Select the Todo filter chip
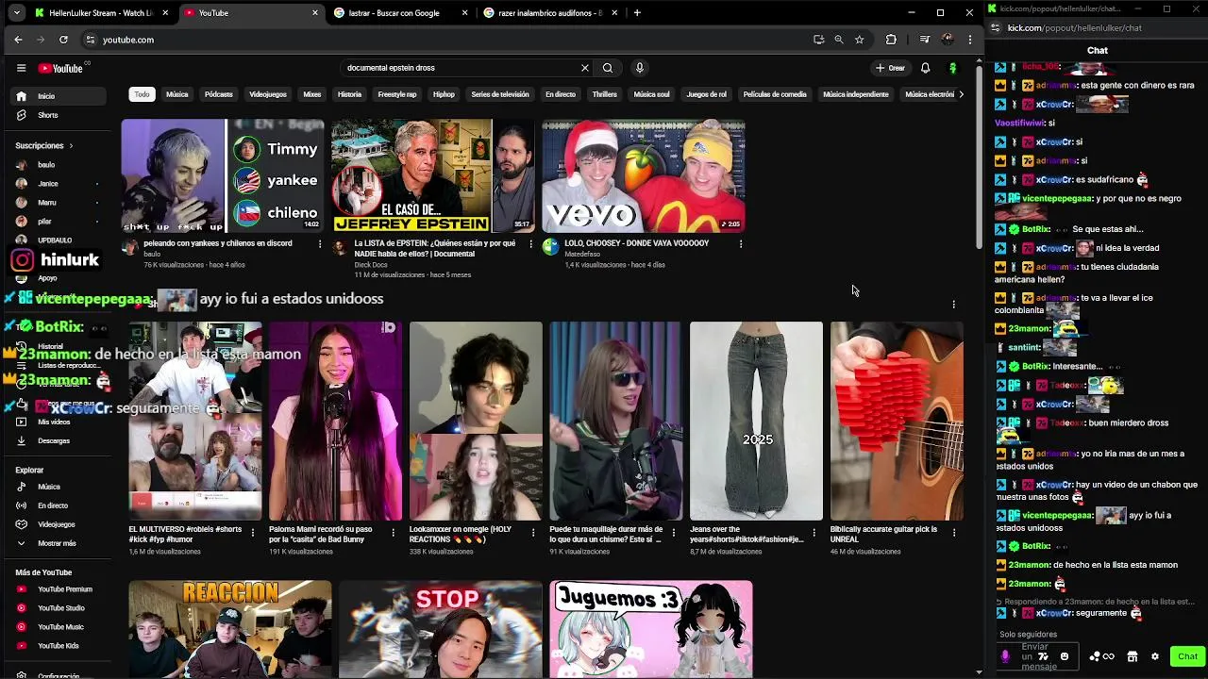 [142, 94]
